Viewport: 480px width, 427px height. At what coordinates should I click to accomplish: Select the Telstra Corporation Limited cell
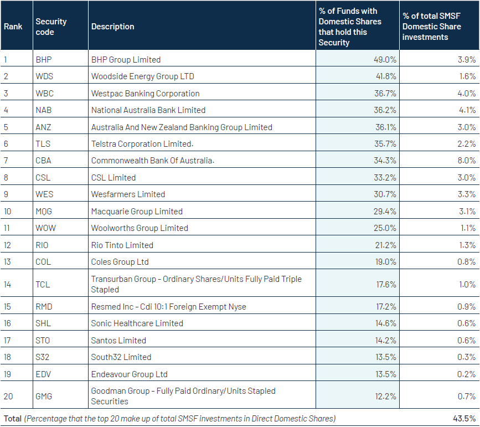pyautogui.click(x=142, y=144)
